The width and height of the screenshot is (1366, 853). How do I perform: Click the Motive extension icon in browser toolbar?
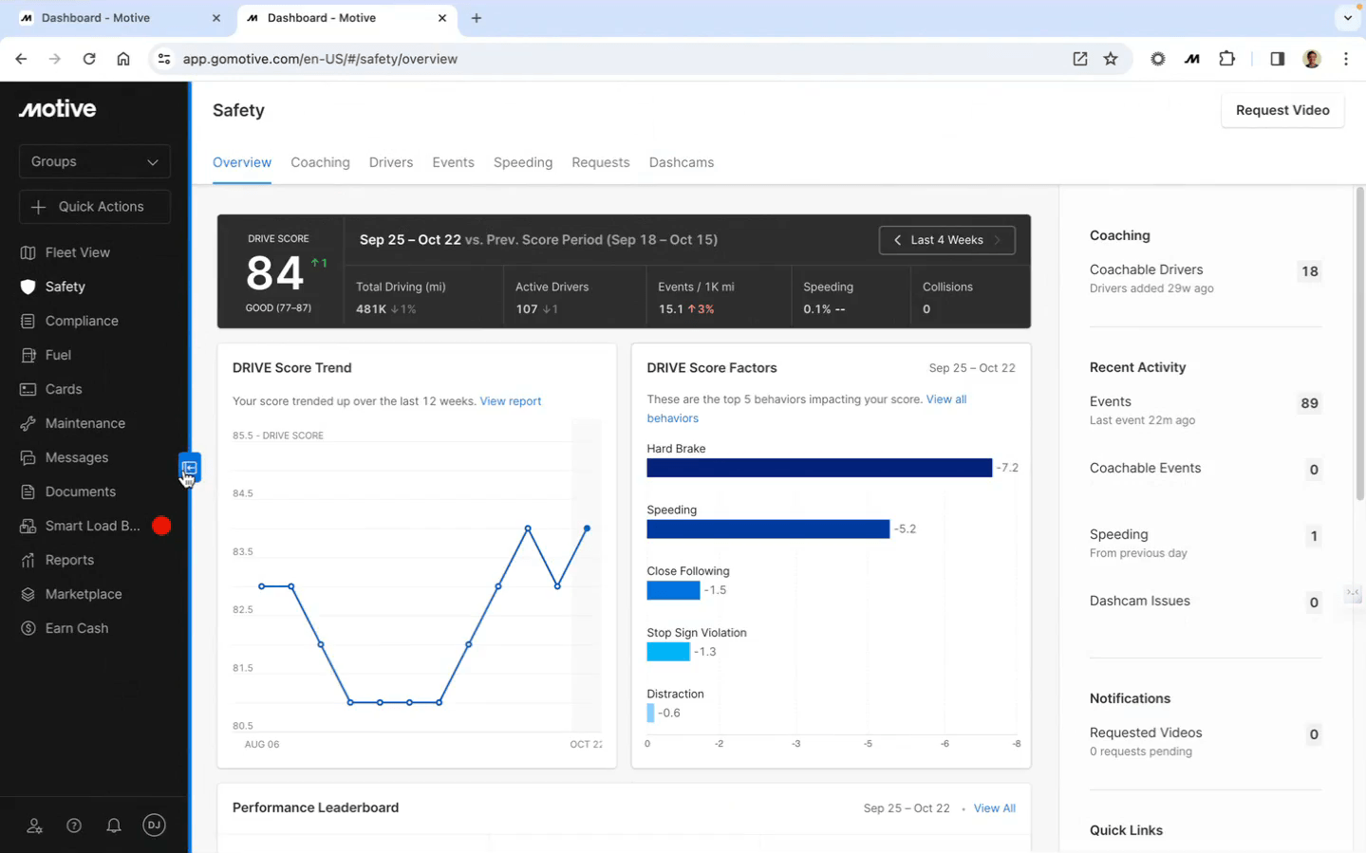point(1191,58)
